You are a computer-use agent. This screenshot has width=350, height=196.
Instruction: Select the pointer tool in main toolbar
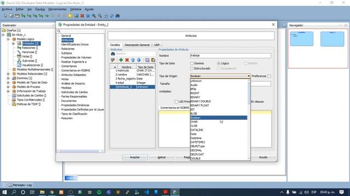pos(5,16)
